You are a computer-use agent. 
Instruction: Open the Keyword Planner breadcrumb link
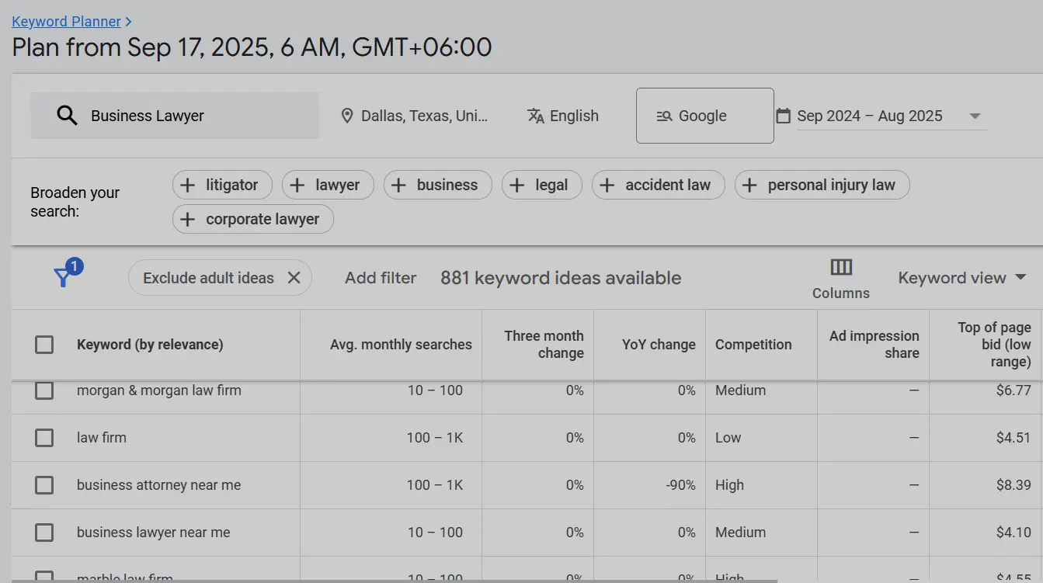point(67,21)
